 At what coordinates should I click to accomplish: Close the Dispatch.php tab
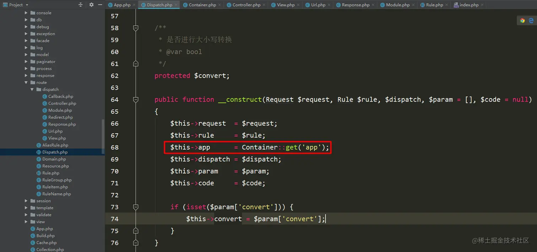coord(176,5)
